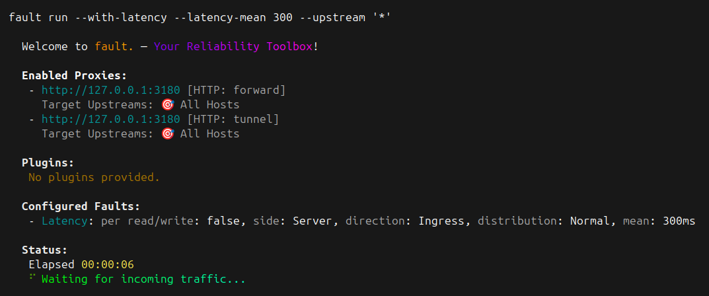Click the Plugins section heading

pos(48,163)
